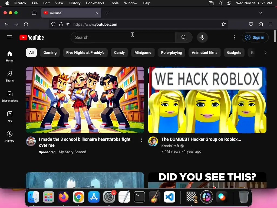277x208 pixels.
Task: Open DID YOU SEE THIS video thumbnail
Action: click(x=207, y=180)
